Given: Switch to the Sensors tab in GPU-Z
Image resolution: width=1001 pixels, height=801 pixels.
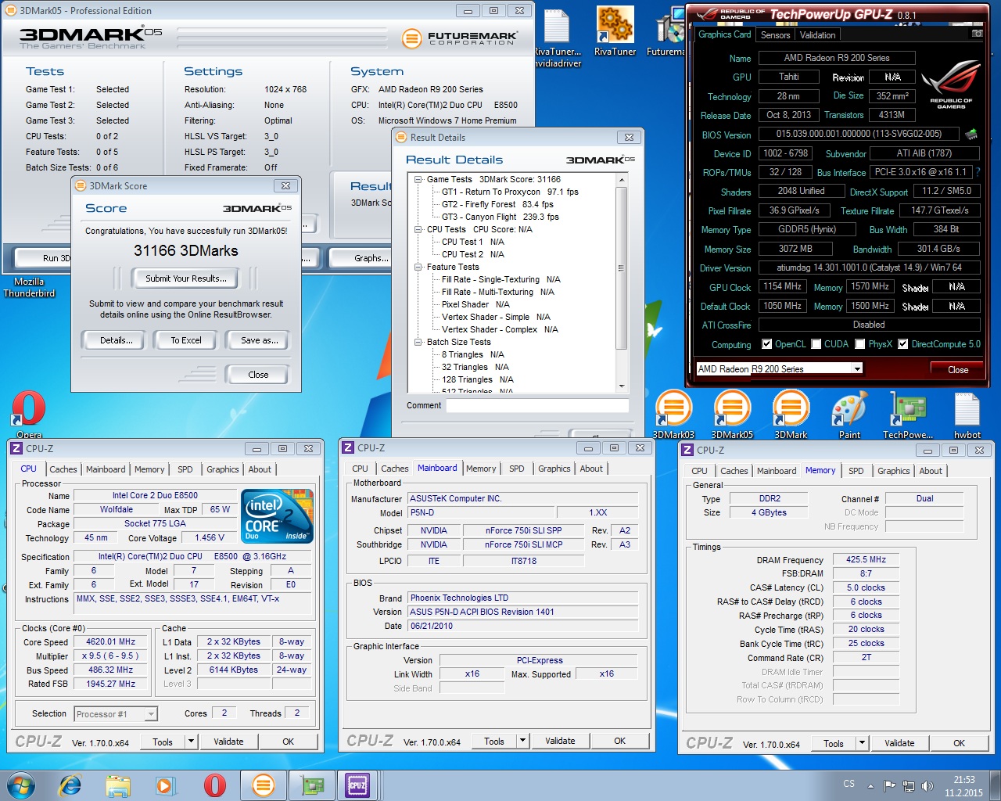Looking at the screenshot, I should (775, 35).
